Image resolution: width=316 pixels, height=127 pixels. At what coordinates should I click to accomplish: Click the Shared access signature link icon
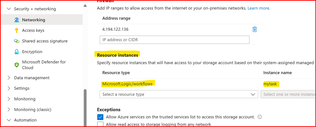coord(17,41)
